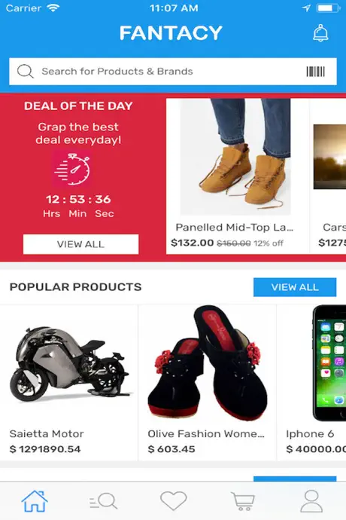Tap the barcode scanner icon

pos(315,72)
